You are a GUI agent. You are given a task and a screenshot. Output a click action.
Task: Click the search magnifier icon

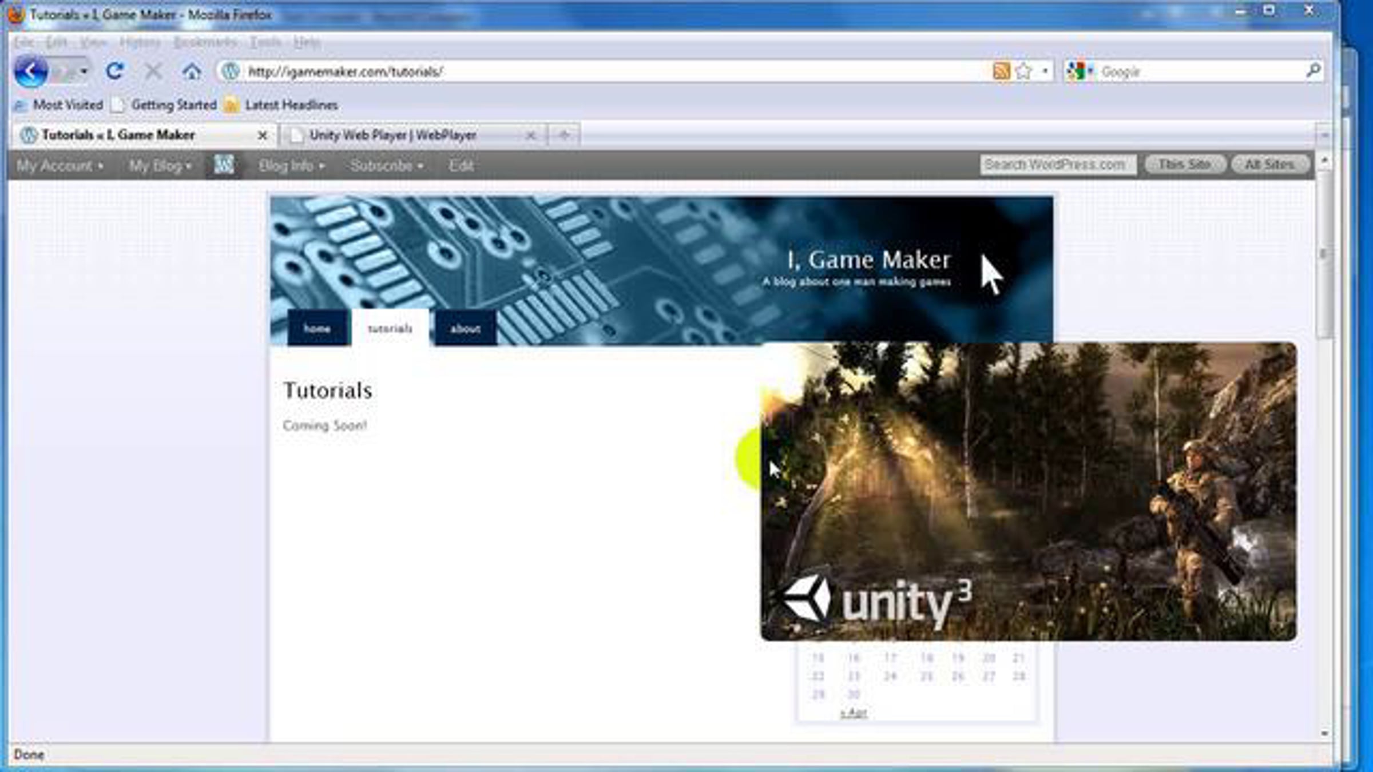pyautogui.click(x=1312, y=71)
